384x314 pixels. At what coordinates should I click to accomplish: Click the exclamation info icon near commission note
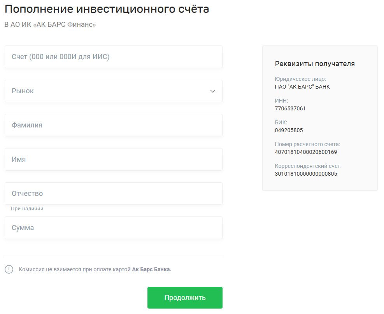(x=9, y=269)
